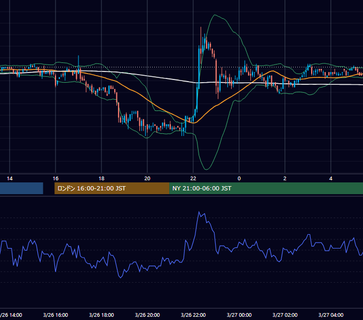Click the NY 21:00-06:00 JST session bar
363x320 pixels.
pos(266,188)
